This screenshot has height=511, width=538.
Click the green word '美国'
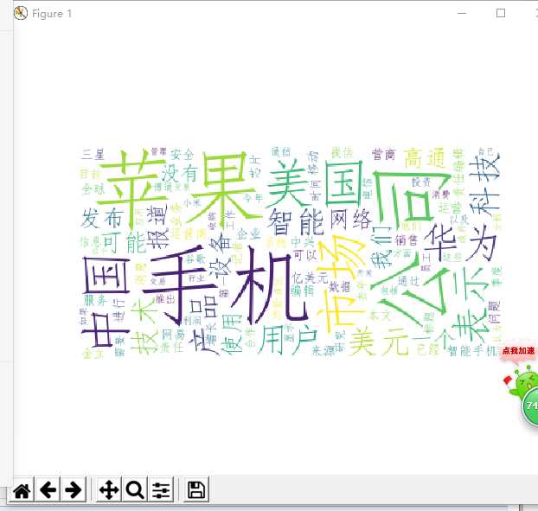click(x=315, y=183)
